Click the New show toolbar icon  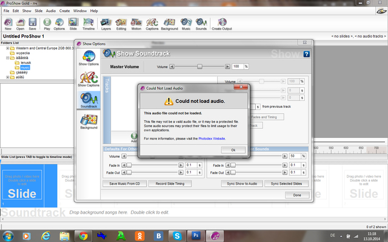8,24
